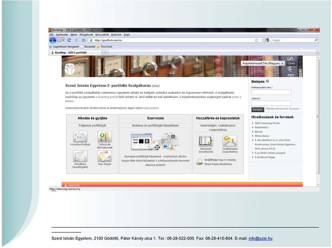Open the Nézet menu
This screenshot has height=248, width=332.
[74, 35]
